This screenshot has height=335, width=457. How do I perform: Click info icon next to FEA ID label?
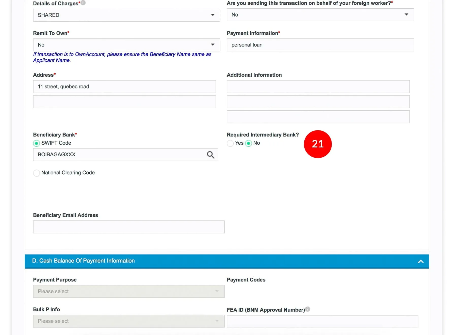(307, 309)
